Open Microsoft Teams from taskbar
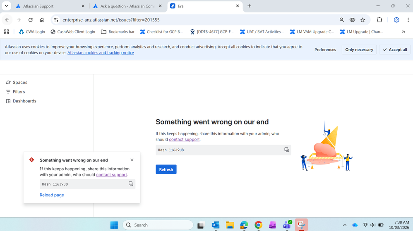 [x=287, y=225]
